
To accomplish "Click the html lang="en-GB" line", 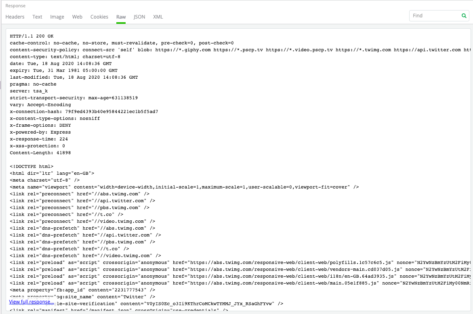I will click(x=52, y=173).
